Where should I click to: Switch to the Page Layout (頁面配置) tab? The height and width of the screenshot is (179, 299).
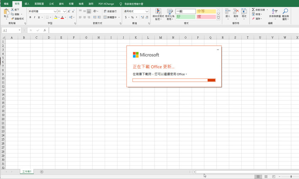pos(39,4)
